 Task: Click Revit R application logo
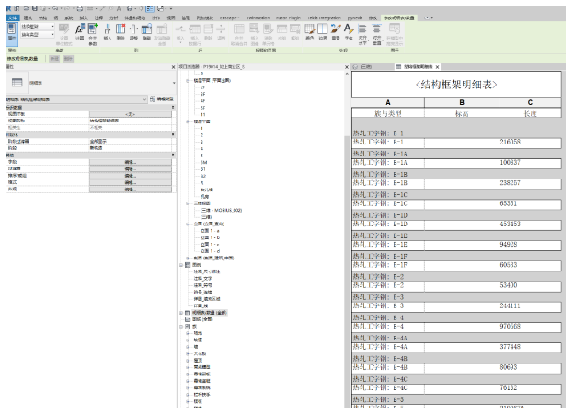[x=8, y=8]
